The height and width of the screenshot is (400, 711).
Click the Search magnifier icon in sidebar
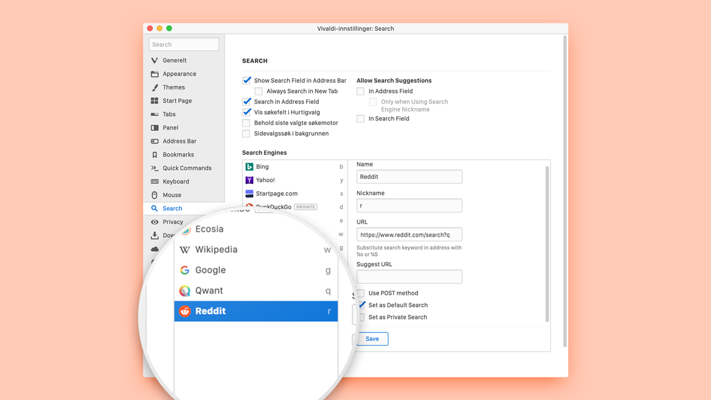pyautogui.click(x=155, y=209)
